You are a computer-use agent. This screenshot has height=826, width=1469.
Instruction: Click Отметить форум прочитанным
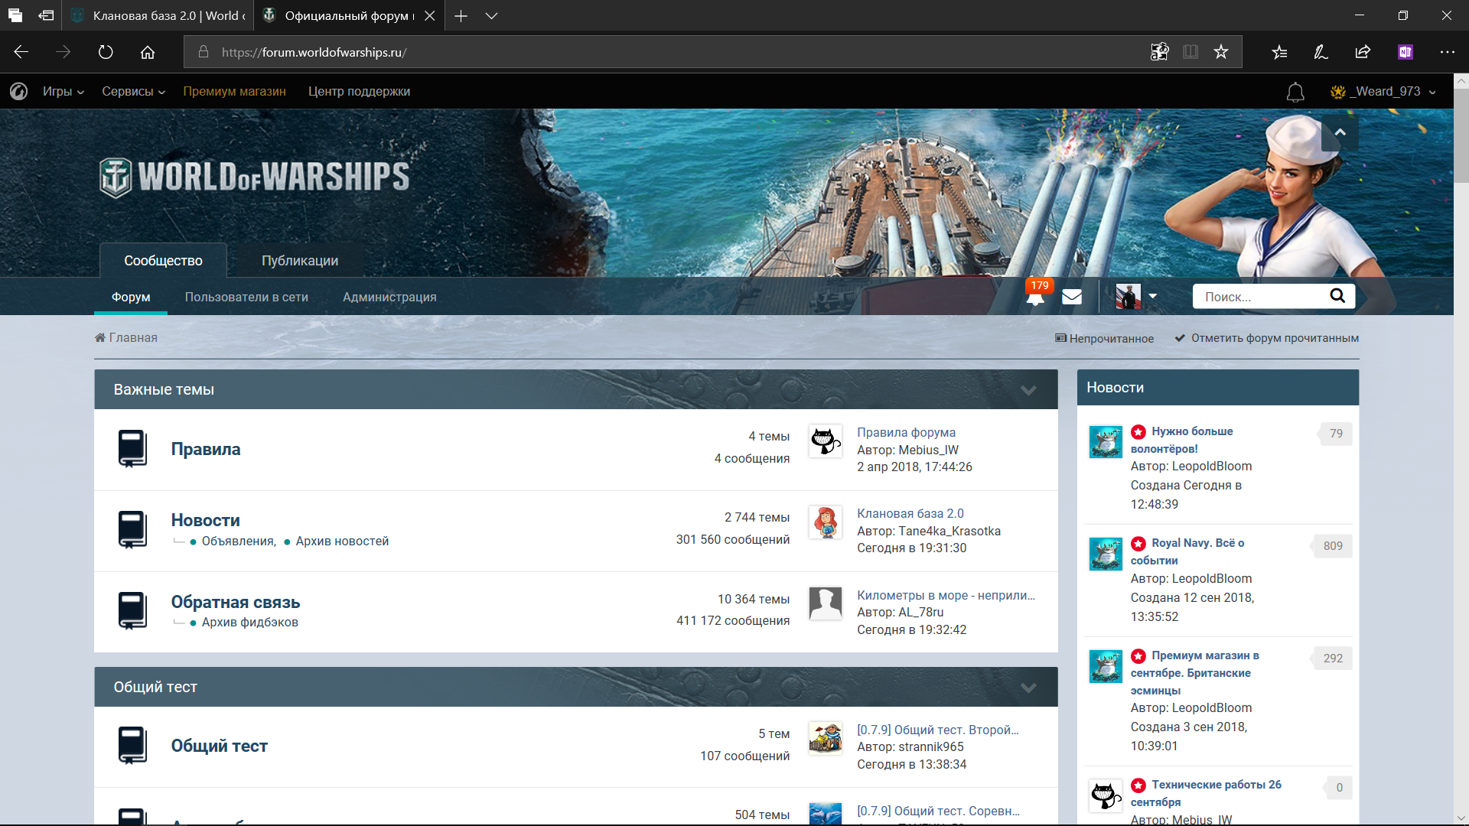coord(1267,338)
